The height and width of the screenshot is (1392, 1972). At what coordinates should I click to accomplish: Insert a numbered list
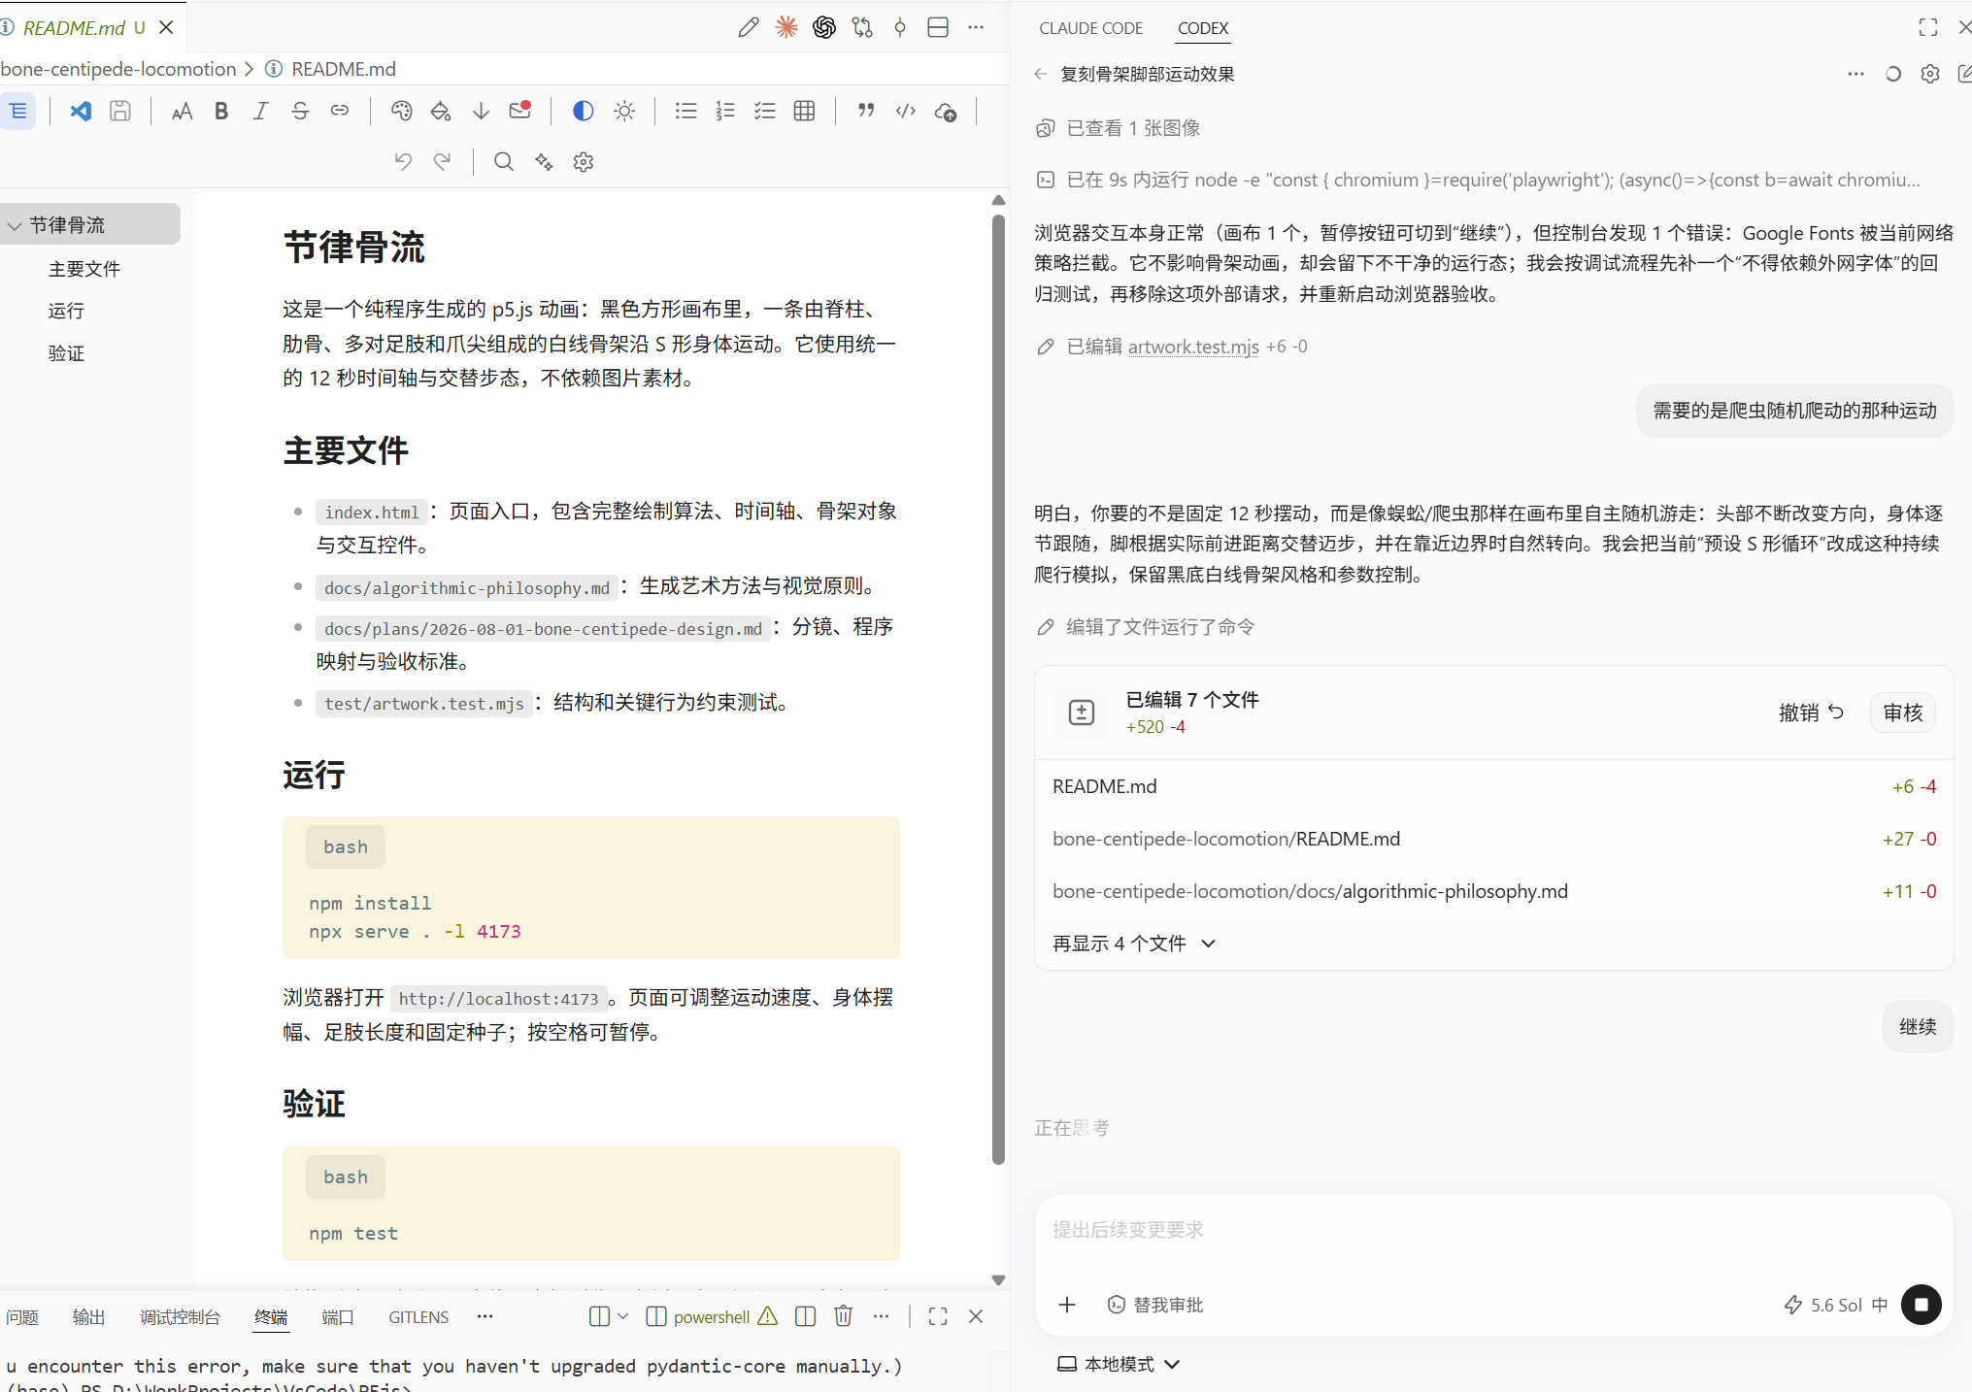click(x=725, y=111)
